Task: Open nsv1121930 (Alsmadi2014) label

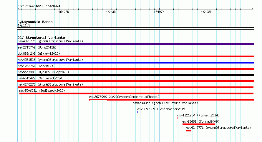Action: tap(198, 115)
